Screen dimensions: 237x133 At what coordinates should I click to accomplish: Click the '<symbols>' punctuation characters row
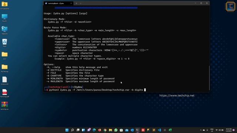(101, 50)
